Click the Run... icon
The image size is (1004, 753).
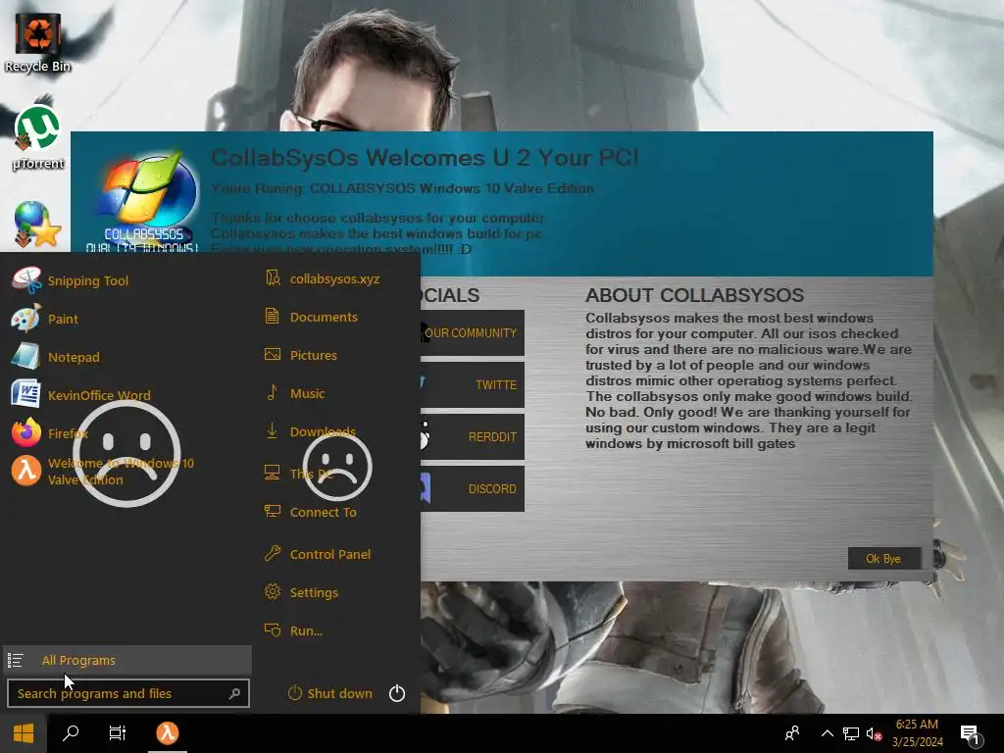(x=273, y=630)
